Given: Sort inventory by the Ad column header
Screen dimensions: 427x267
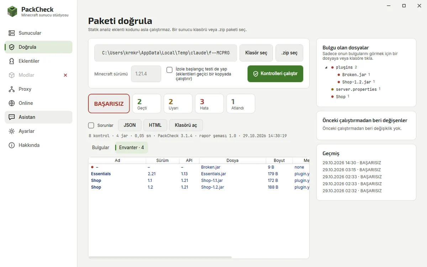Looking at the screenshot, I should (117, 161).
